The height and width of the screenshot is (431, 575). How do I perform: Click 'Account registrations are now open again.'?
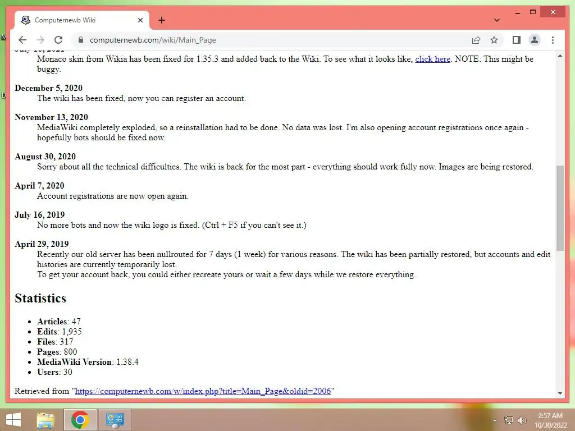(x=112, y=196)
